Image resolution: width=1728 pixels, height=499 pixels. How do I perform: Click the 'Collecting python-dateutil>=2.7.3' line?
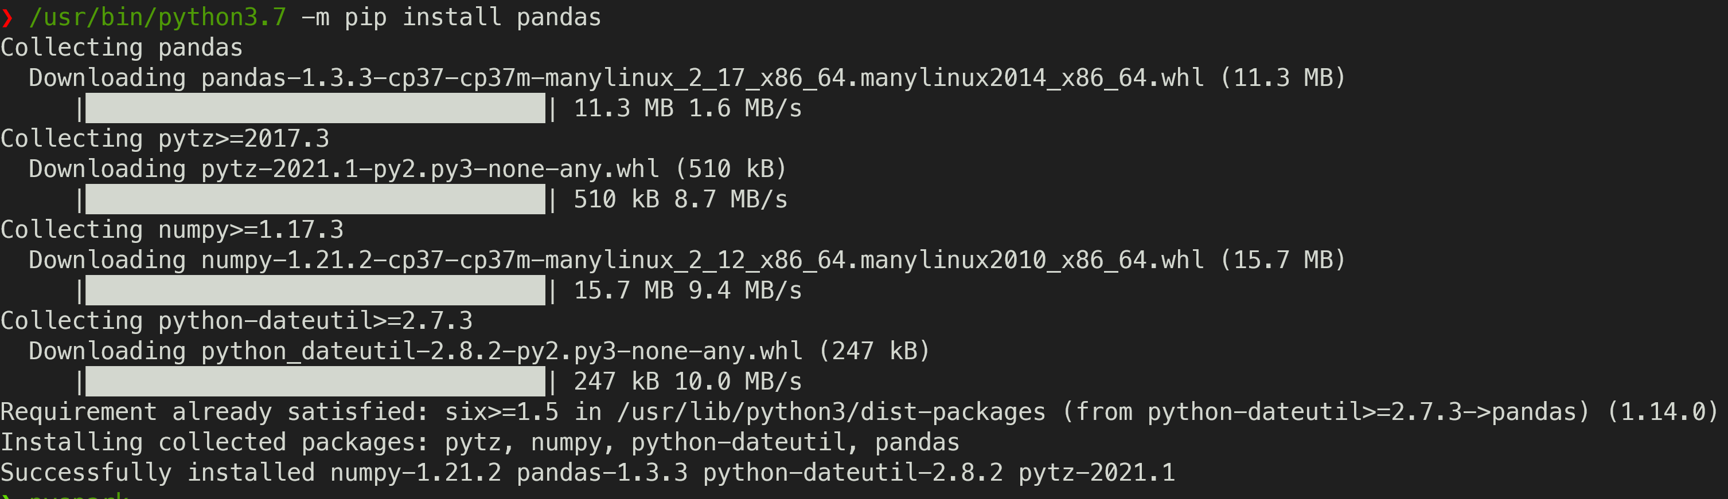click(x=236, y=321)
